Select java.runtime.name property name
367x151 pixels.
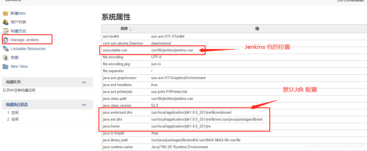[x=118, y=147]
